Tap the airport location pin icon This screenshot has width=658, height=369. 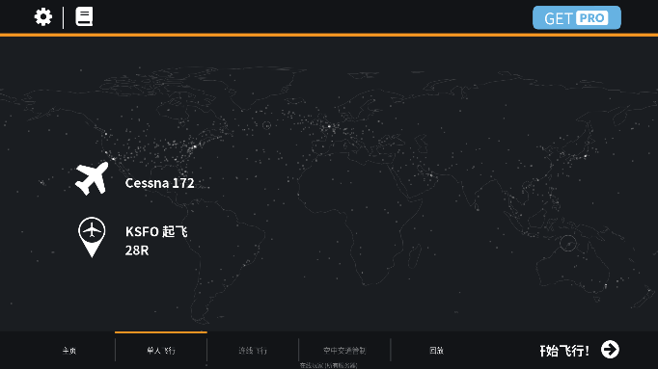point(92,237)
